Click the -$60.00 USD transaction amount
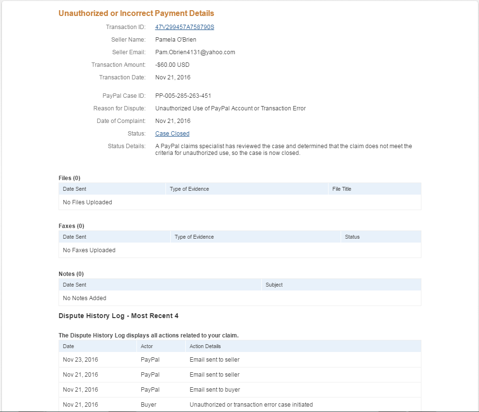The image size is (479, 412). (x=172, y=65)
